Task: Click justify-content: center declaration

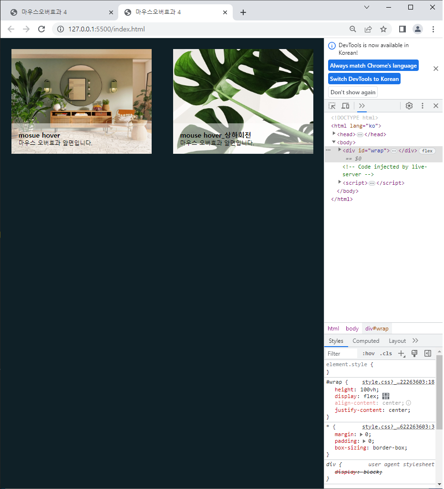Action: point(372,410)
